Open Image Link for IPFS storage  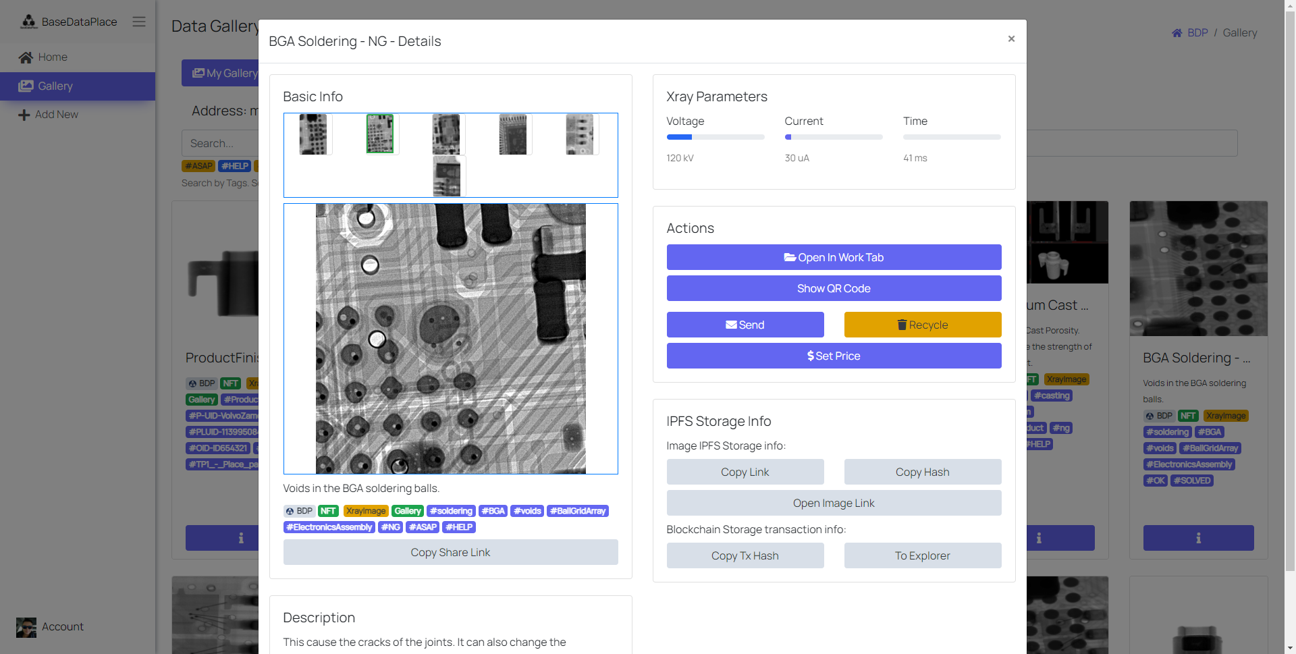(x=834, y=503)
